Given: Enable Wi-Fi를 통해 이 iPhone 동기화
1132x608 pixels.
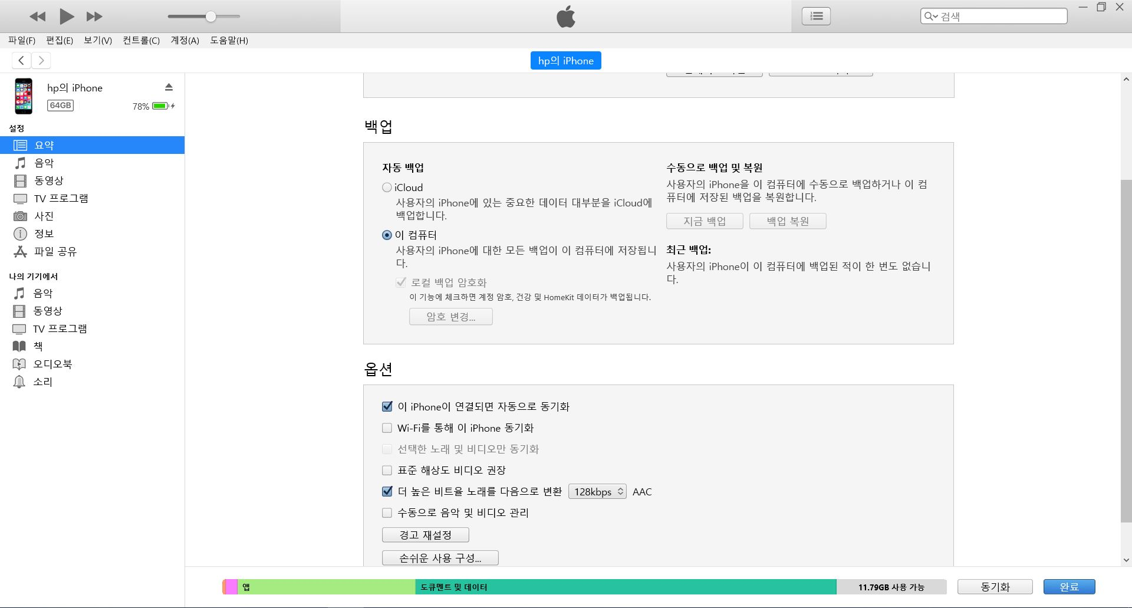Looking at the screenshot, I should point(387,428).
